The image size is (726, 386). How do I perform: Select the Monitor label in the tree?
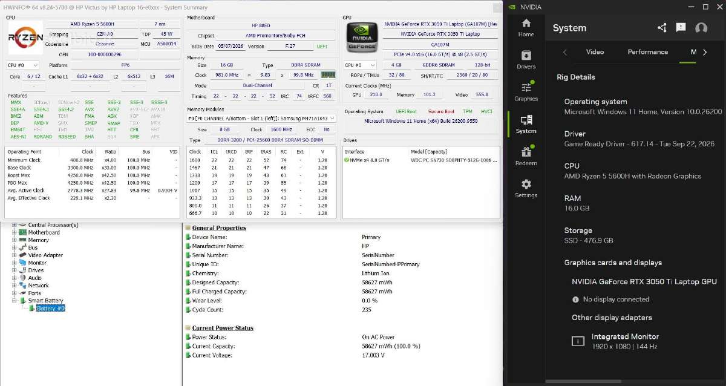tap(37, 263)
